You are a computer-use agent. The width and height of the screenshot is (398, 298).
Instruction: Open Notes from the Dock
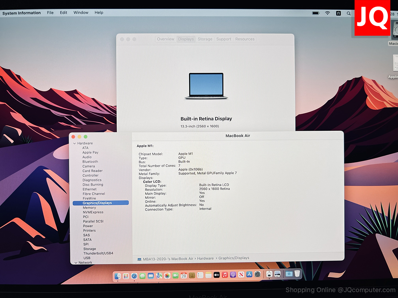(x=208, y=275)
